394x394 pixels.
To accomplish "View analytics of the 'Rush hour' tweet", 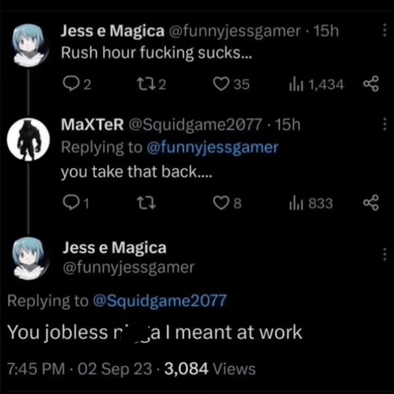I will pyautogui.click(x=294, y=85).
